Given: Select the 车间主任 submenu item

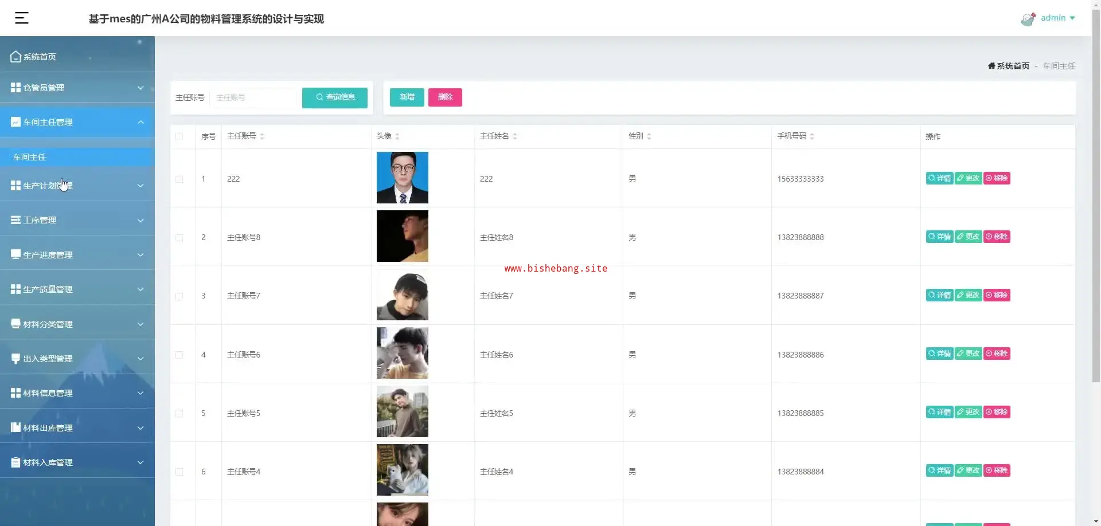Looking at the screenshot, I should pos(77,157).
